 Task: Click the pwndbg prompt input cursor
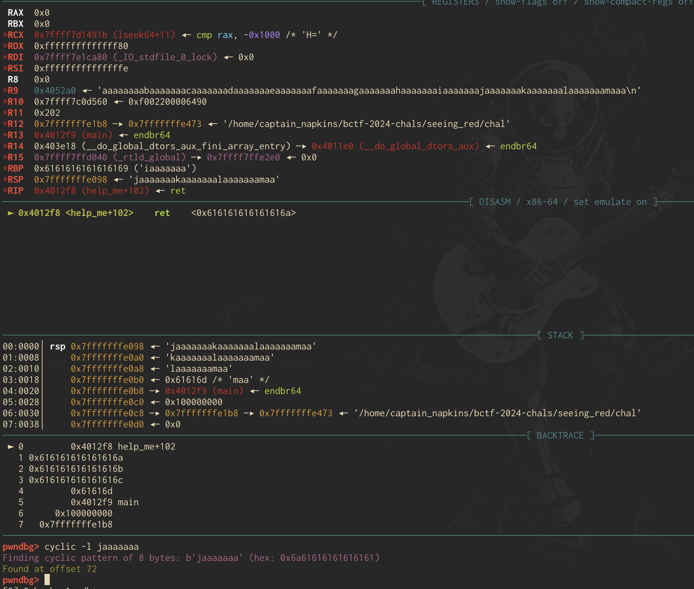47,579
